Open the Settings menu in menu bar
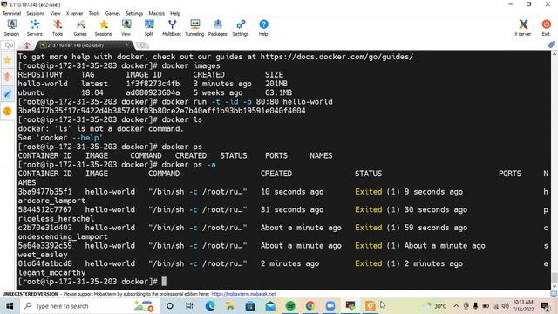This screenshot has height=314, width=558. (134, 13)
